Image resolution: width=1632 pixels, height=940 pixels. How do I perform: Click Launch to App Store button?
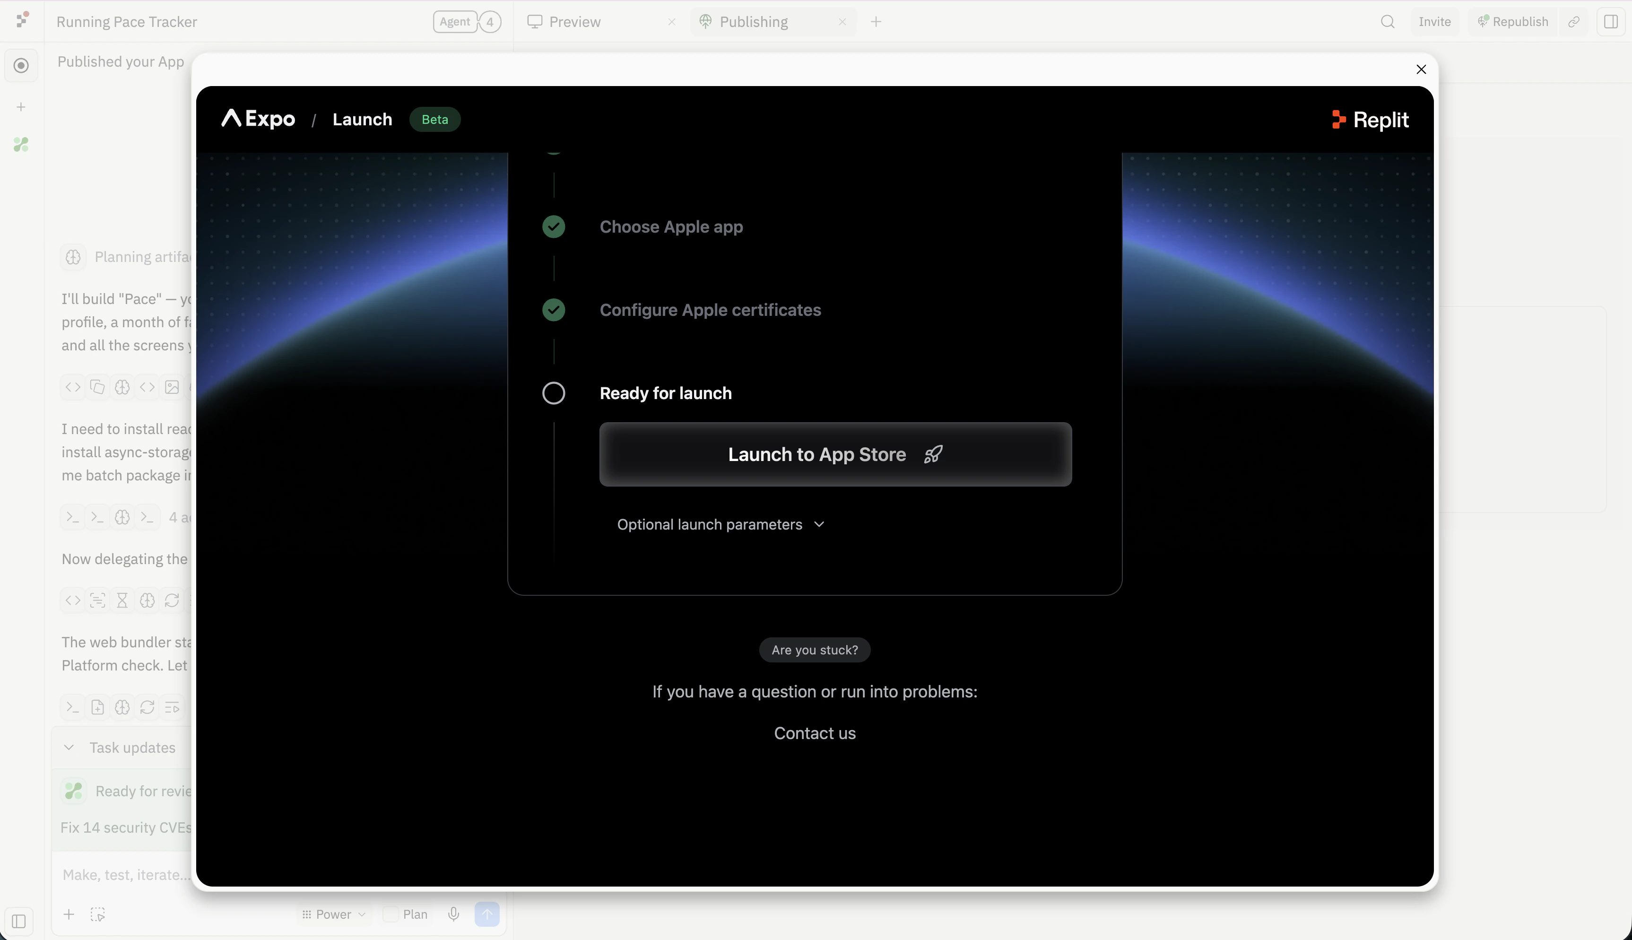pos(835,454)
